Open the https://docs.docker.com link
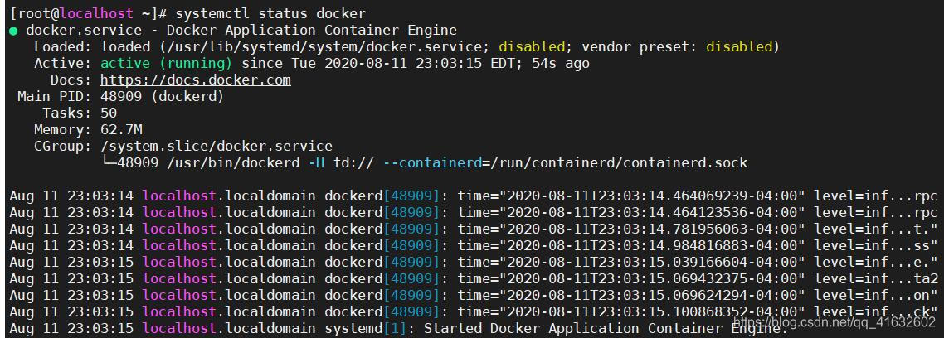 point(196,80)
